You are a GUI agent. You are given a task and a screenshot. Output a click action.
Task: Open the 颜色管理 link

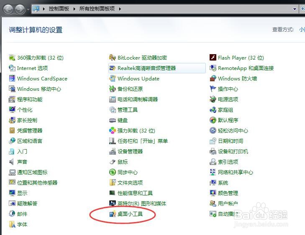click(228, 193)
